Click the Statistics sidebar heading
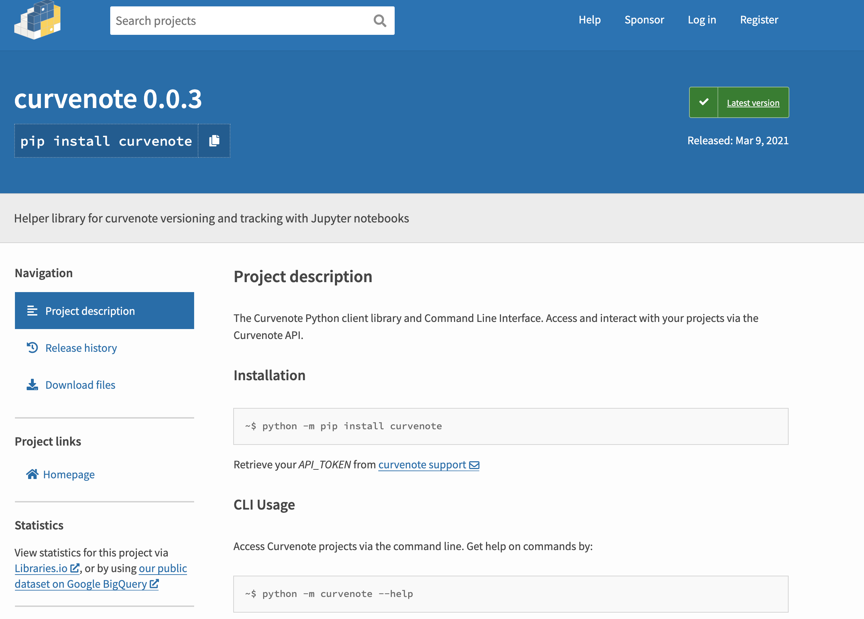The height and width of the screenshot is (619, 864). tap(39, 525)
